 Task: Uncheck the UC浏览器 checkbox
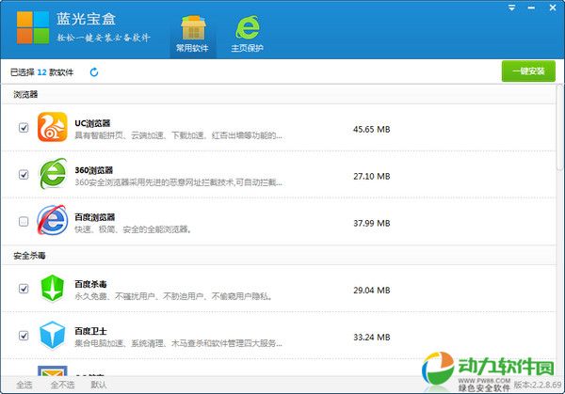[24, 128]
